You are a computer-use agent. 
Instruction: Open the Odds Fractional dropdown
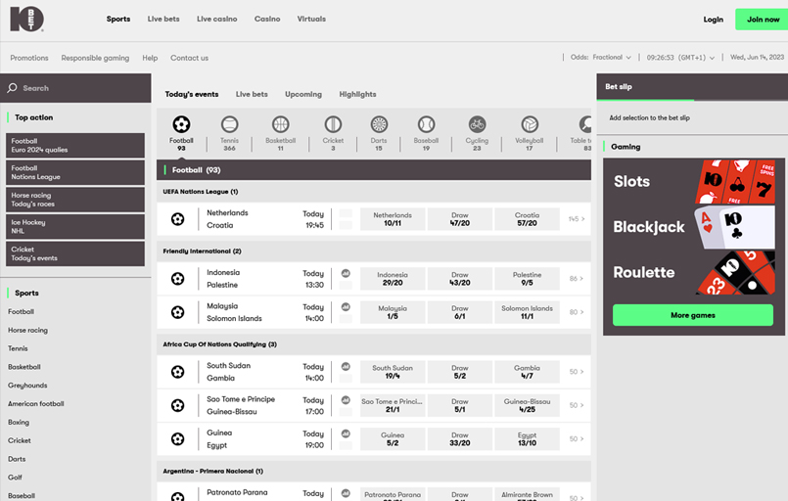tap(600, 58)
